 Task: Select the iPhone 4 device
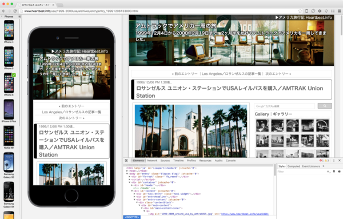click(9, 31)
